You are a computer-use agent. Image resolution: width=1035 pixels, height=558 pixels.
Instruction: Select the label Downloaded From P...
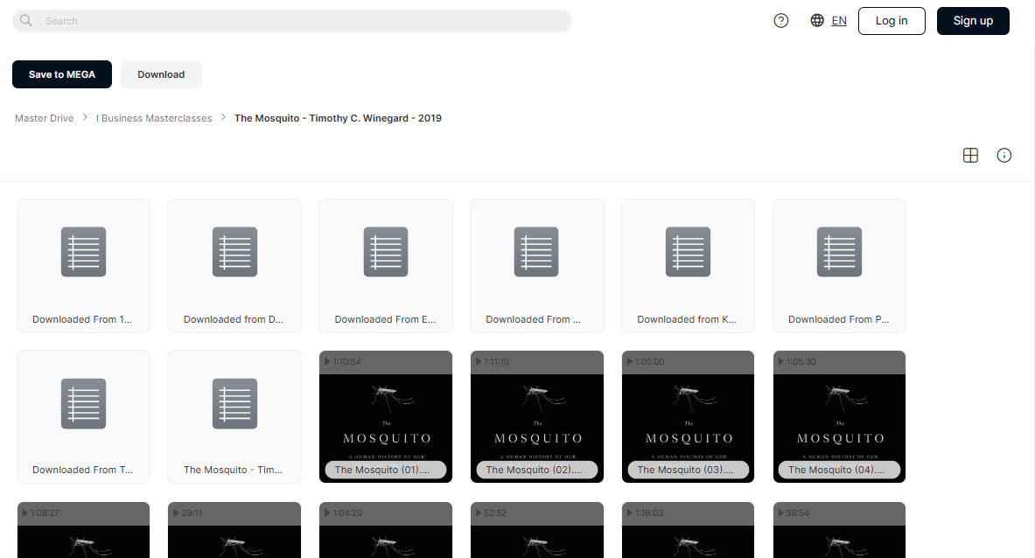pos(839,319)
